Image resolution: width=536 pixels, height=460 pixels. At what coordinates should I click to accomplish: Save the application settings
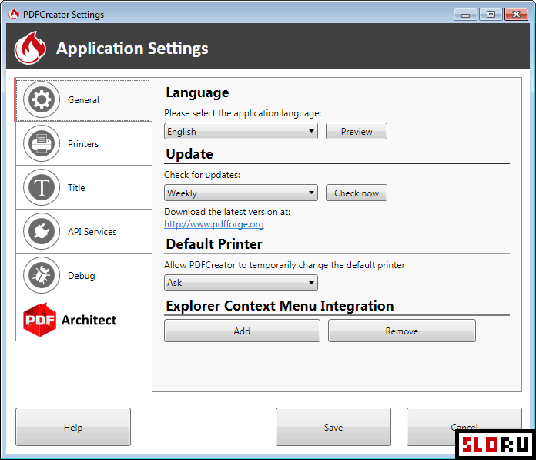point(333,427)
